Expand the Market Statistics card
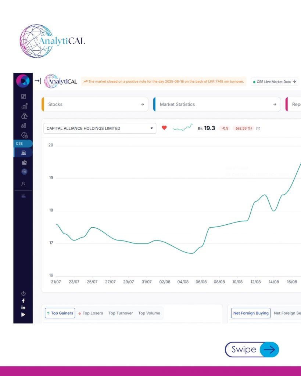 pyautogui.click(x=217, y=105)
